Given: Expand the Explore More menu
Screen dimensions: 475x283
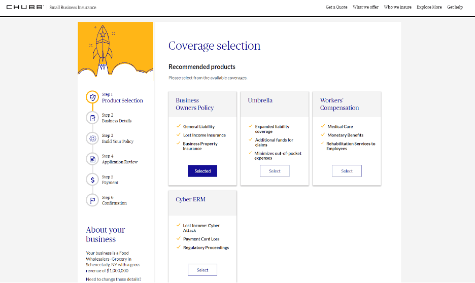Looking at the screenshot, I should (429, 7).
